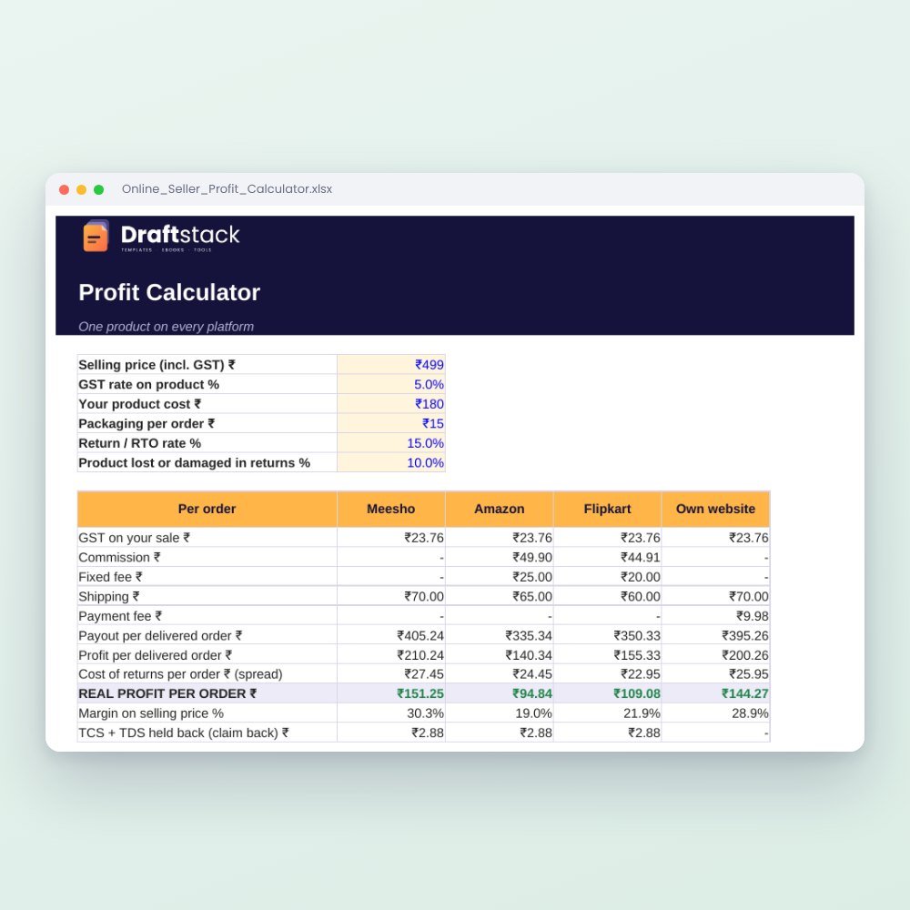Click Amazon fixed fee cell ₹25.00
This screenshot has width=910, height=910.
(x=500, y=577)
